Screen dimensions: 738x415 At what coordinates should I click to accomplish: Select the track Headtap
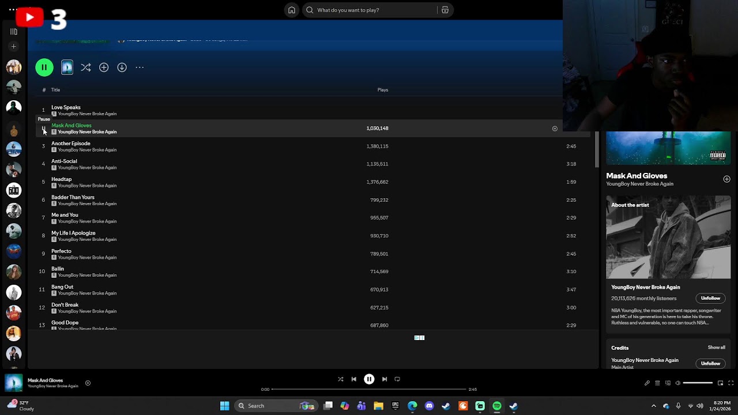(62, 179)
